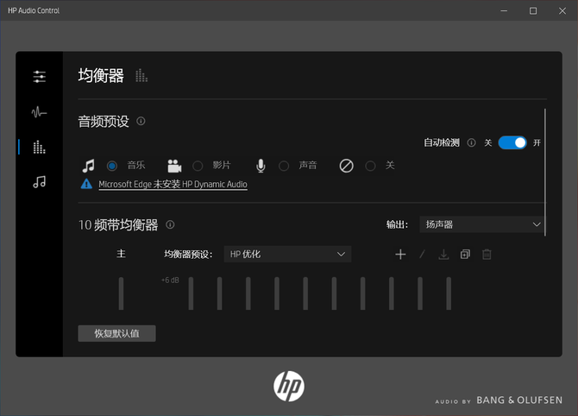Click the 影片 preset label
Screen dimensions: 578x416
coord(222,165)
